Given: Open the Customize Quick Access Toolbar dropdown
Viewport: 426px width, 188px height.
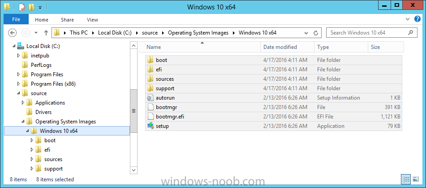Looking at the screenshot, I should [x=40, y=7].
